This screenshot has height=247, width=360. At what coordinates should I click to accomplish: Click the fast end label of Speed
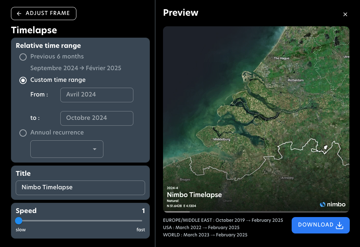(x=141, y=229)
